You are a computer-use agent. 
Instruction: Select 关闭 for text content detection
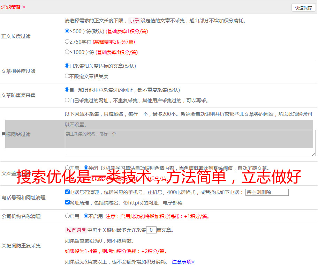pos(86,168)
